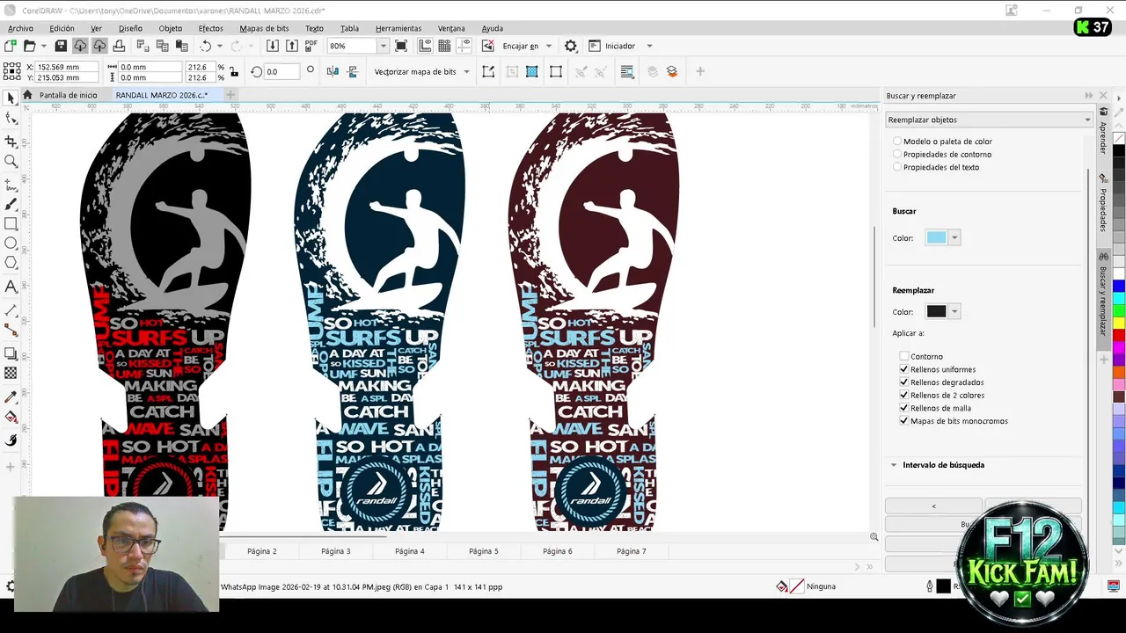Click the rotation angle input field
1126x633 pixels.
tap(281, 71)
